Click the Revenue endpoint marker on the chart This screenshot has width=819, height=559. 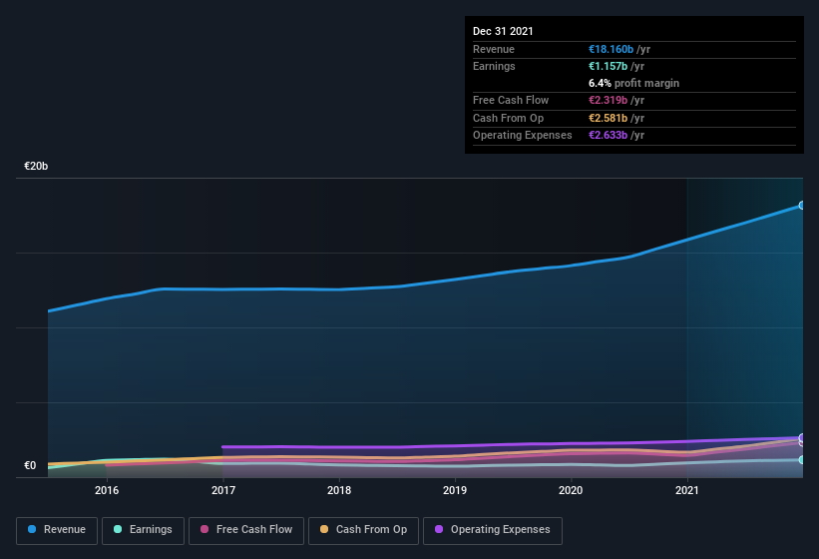point(801,206)
